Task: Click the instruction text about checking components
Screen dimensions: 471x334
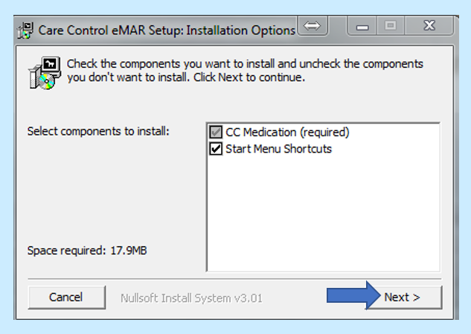Action: [245, 71]
